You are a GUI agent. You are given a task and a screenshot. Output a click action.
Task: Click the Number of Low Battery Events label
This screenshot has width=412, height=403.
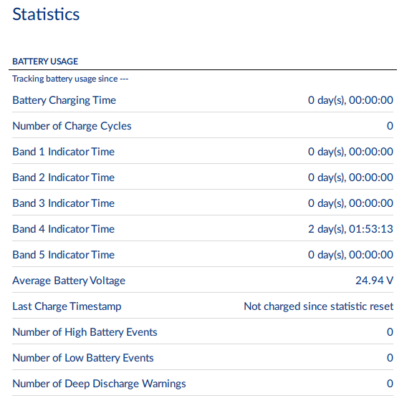[x=83, y=358]
